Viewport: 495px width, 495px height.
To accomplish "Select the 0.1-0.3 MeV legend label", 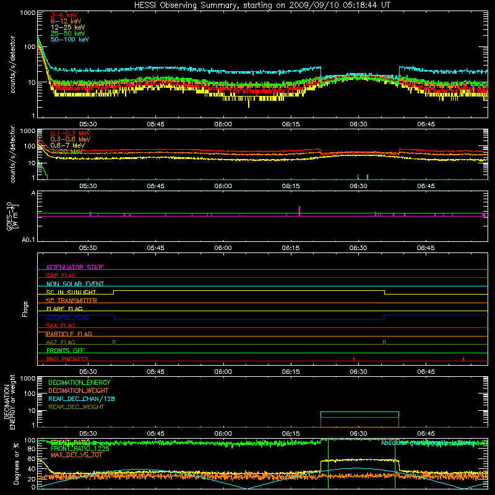I will click(71, 134).
